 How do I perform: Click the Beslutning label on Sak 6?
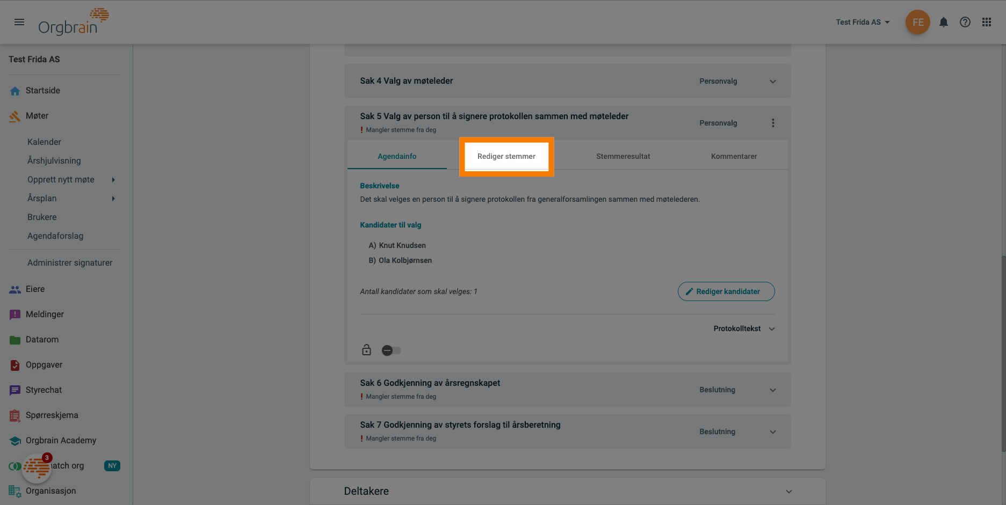click(x=717, y=390)
